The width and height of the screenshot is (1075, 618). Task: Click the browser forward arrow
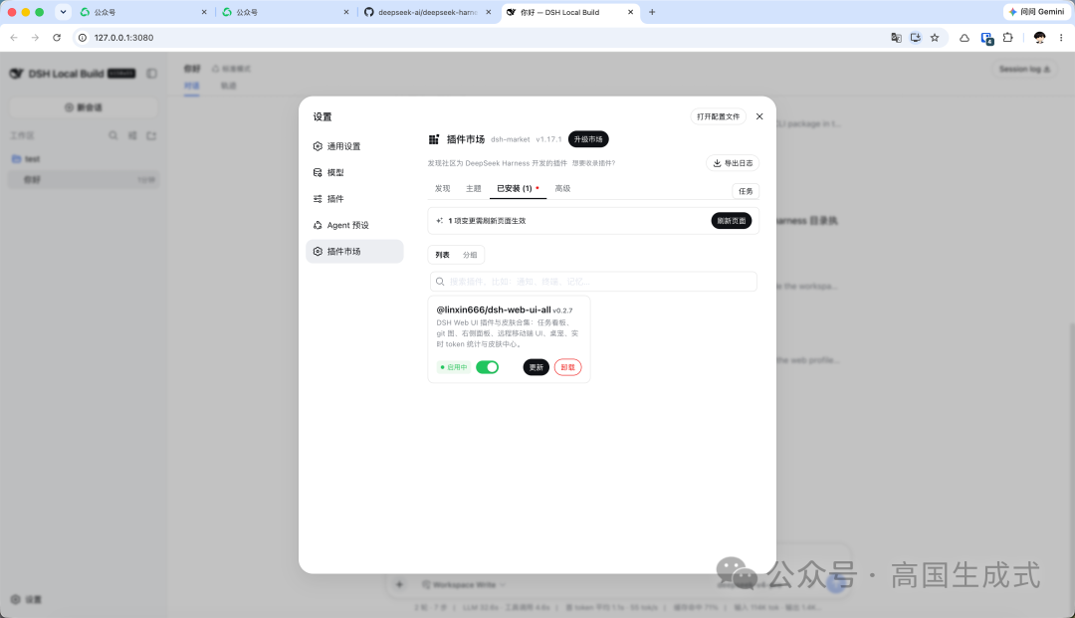pyautogui.click(x=35, y=38)
